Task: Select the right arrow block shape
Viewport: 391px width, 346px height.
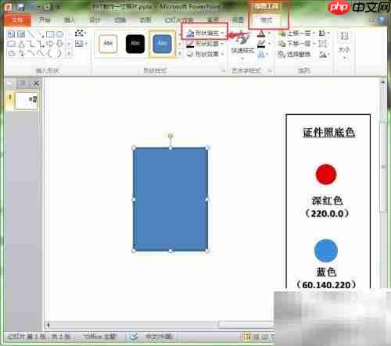Action: click(50, 44)
